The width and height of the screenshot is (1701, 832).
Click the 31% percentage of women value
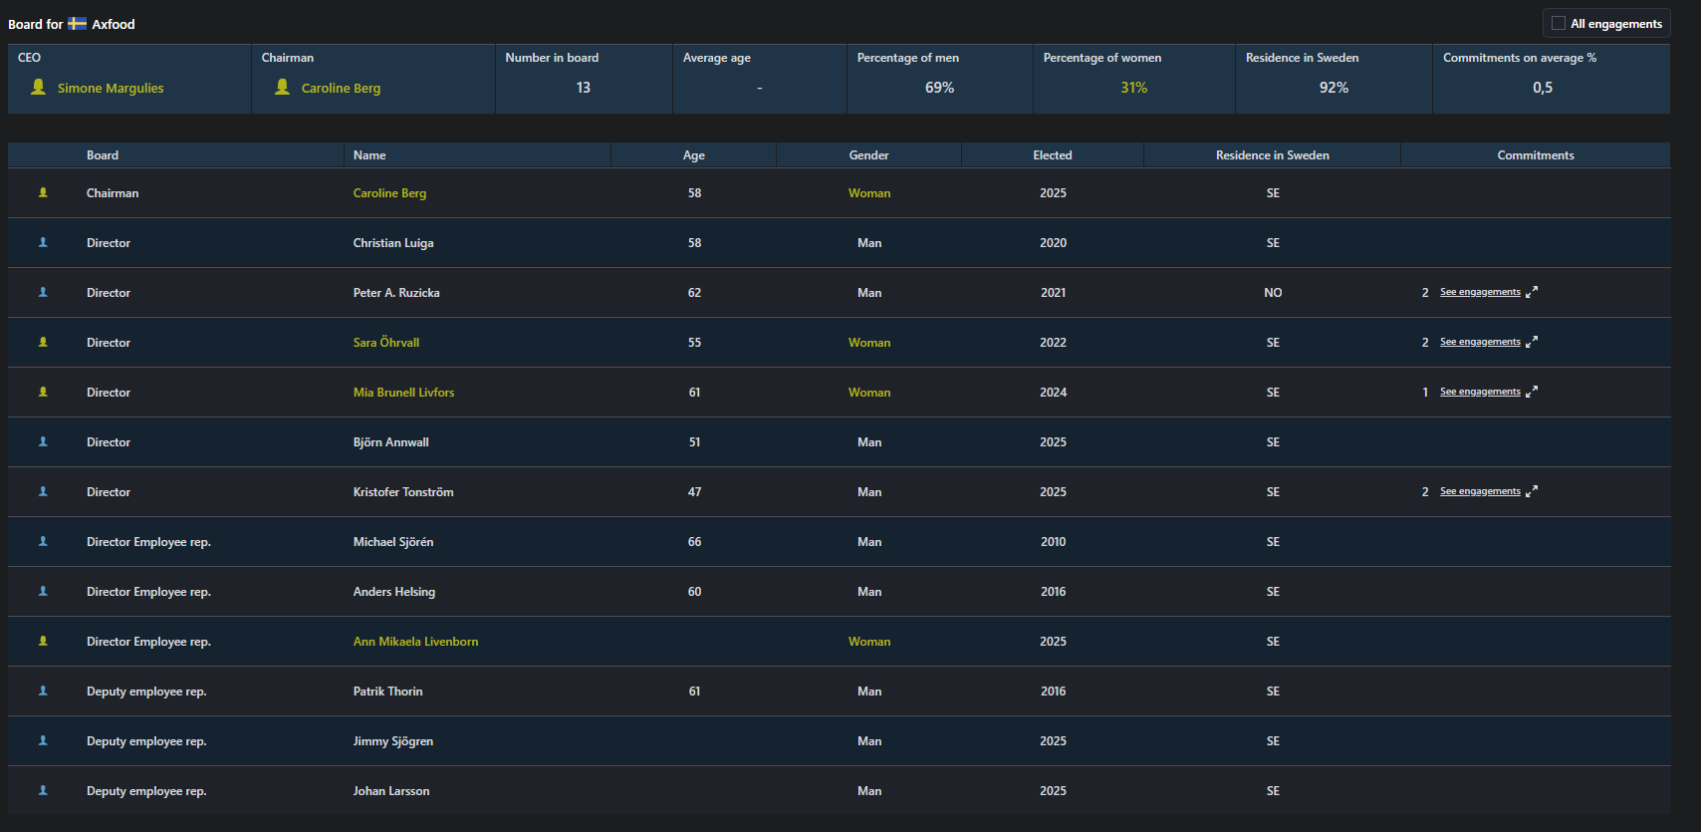point(1133,88)
